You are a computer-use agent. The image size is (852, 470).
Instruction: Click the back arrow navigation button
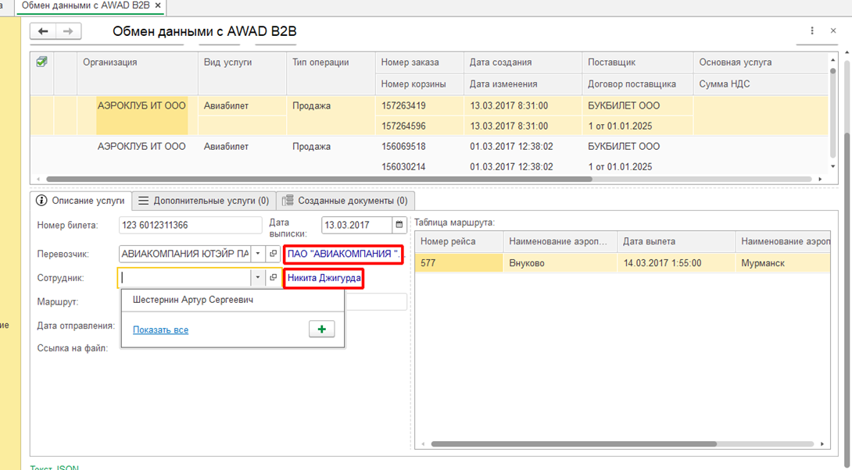[x=43, y=31]
